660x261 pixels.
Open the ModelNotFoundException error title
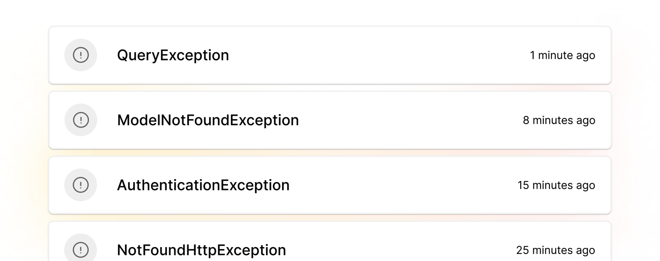coord(208,120)
